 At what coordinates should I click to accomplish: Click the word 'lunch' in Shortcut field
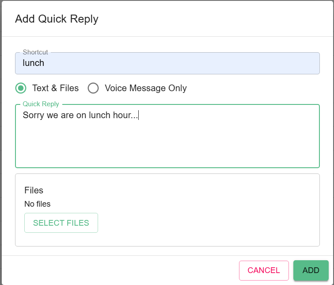(34, 63)
